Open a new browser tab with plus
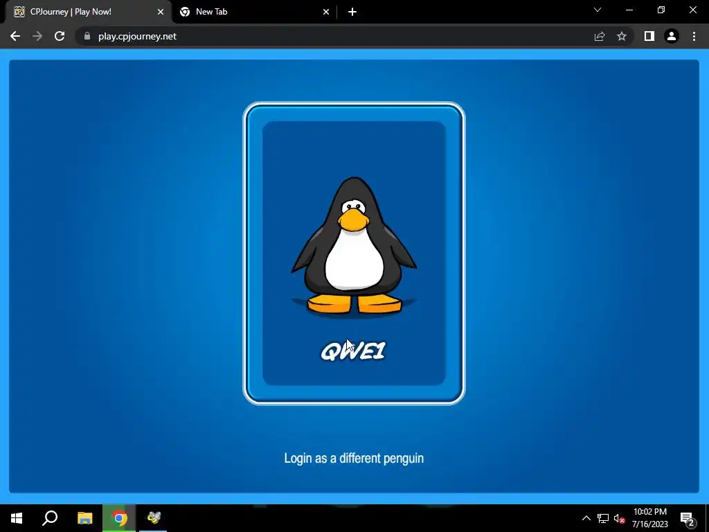The image size is (709, 532). tap(352, 12)
